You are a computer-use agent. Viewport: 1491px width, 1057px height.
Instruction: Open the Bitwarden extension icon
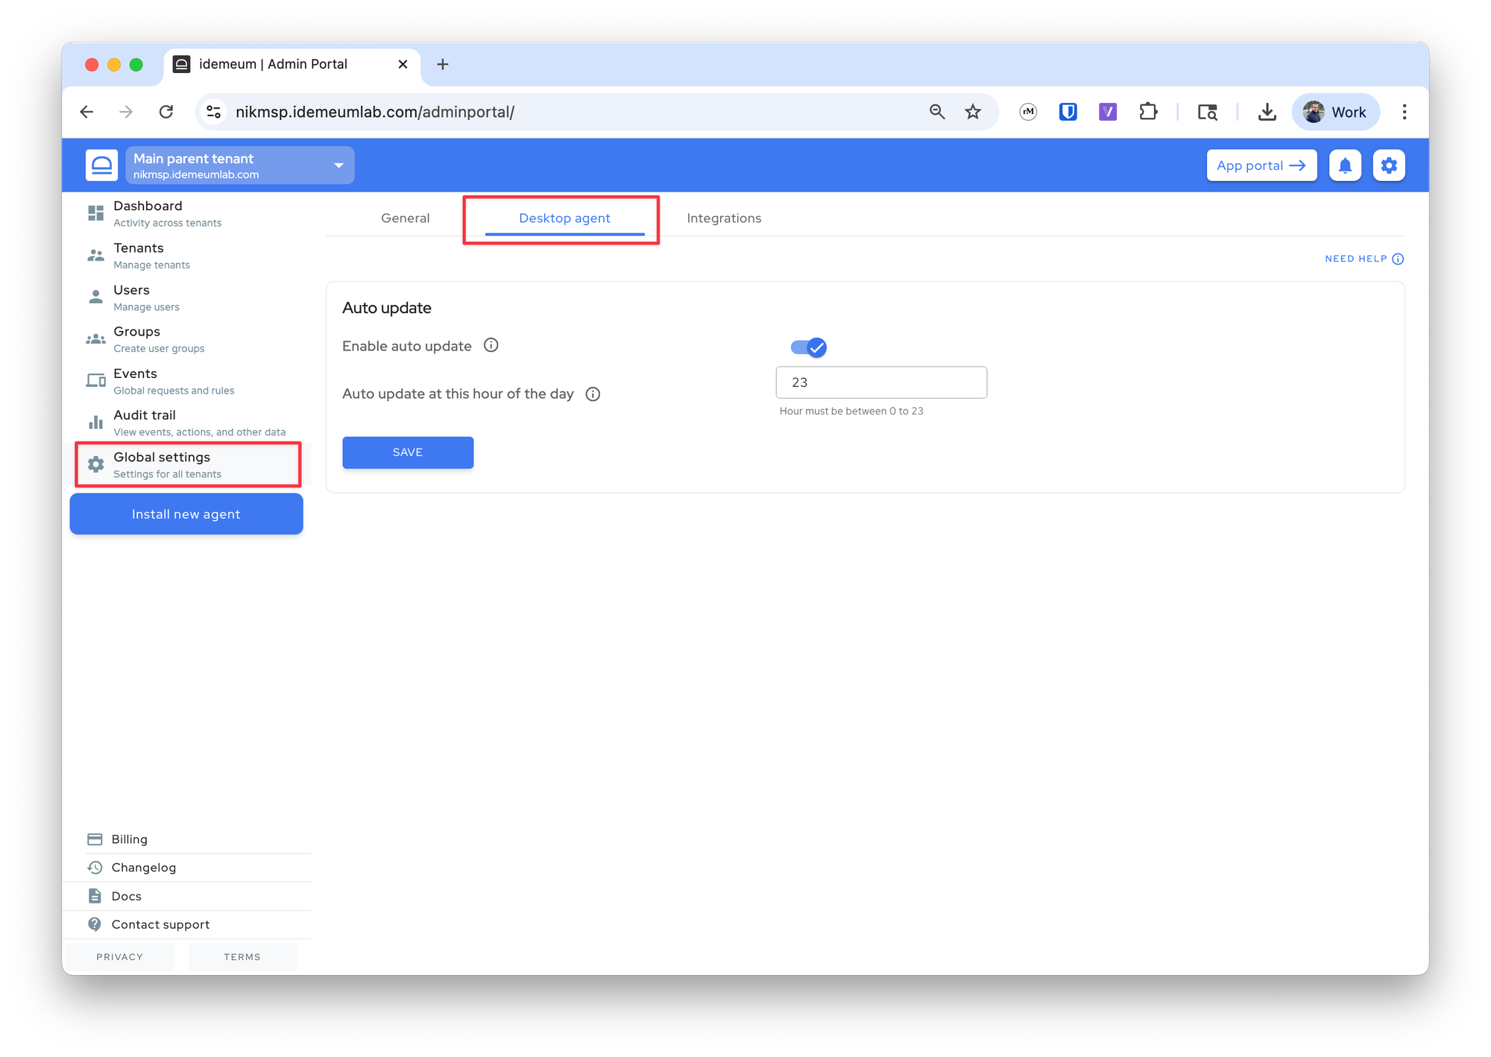[1068, 112]
